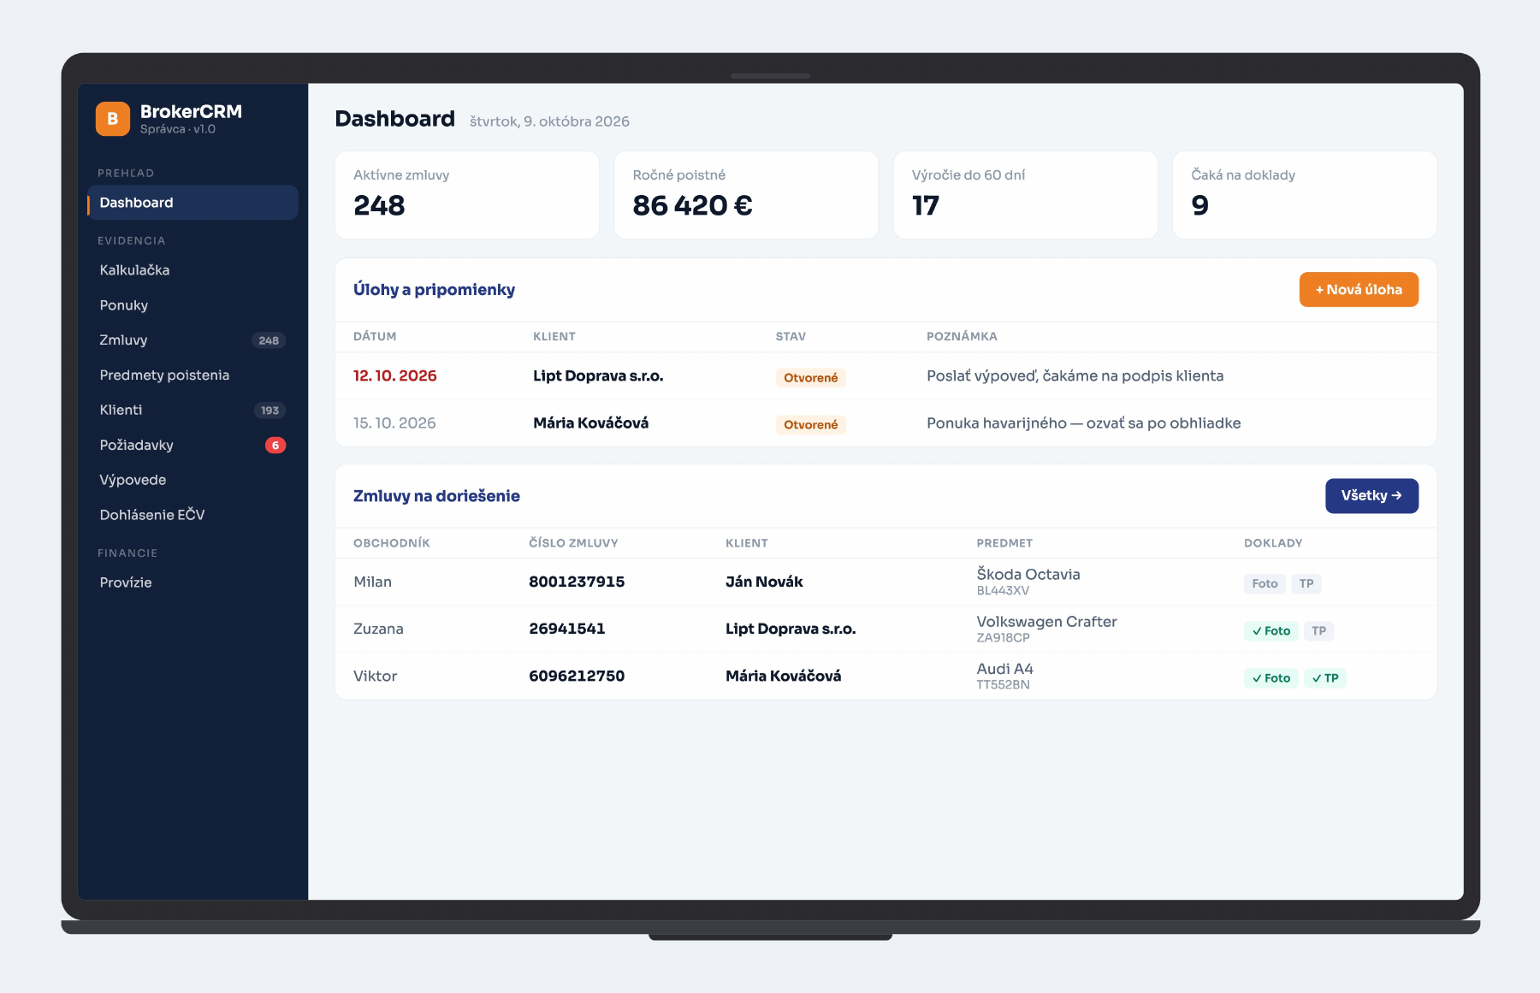Click agent Zuzana in contracts table
Screen dimensions: 1540x993
tap(378, 629)
